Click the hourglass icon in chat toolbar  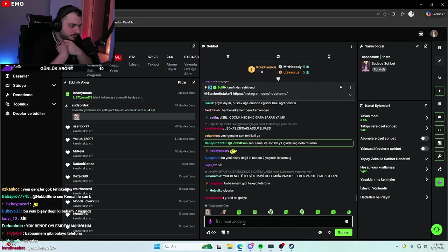point(329,56)
